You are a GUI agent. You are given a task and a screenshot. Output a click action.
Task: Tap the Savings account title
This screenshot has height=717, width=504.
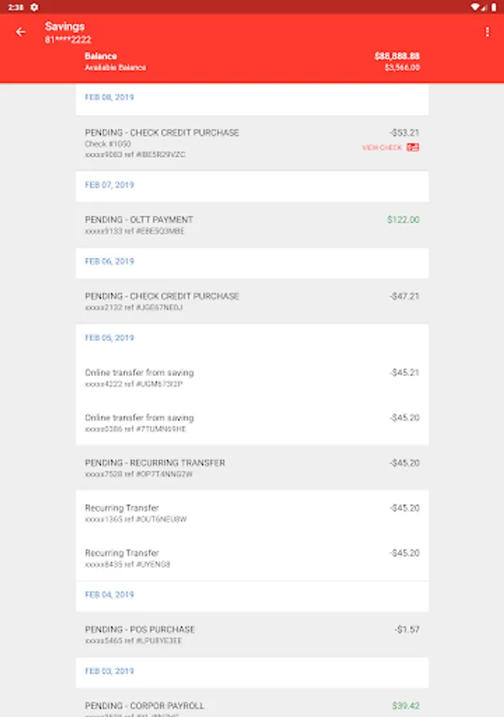point(64,26)
